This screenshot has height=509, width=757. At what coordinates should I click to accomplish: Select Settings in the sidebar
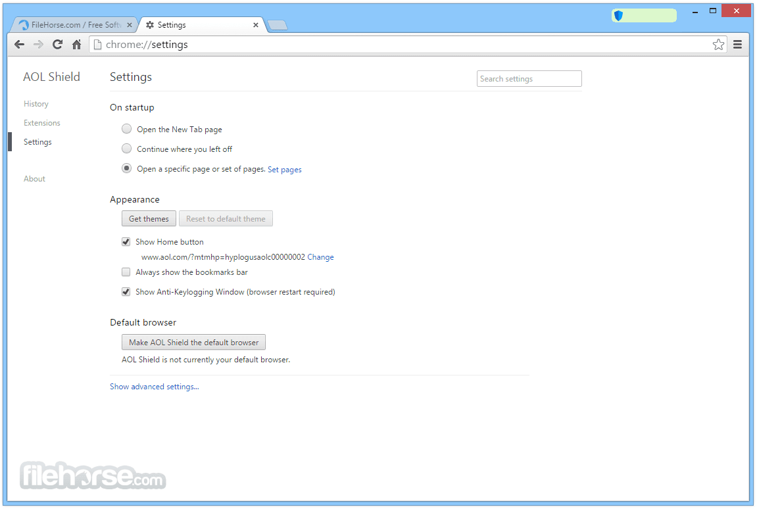(x=37, y=142)
